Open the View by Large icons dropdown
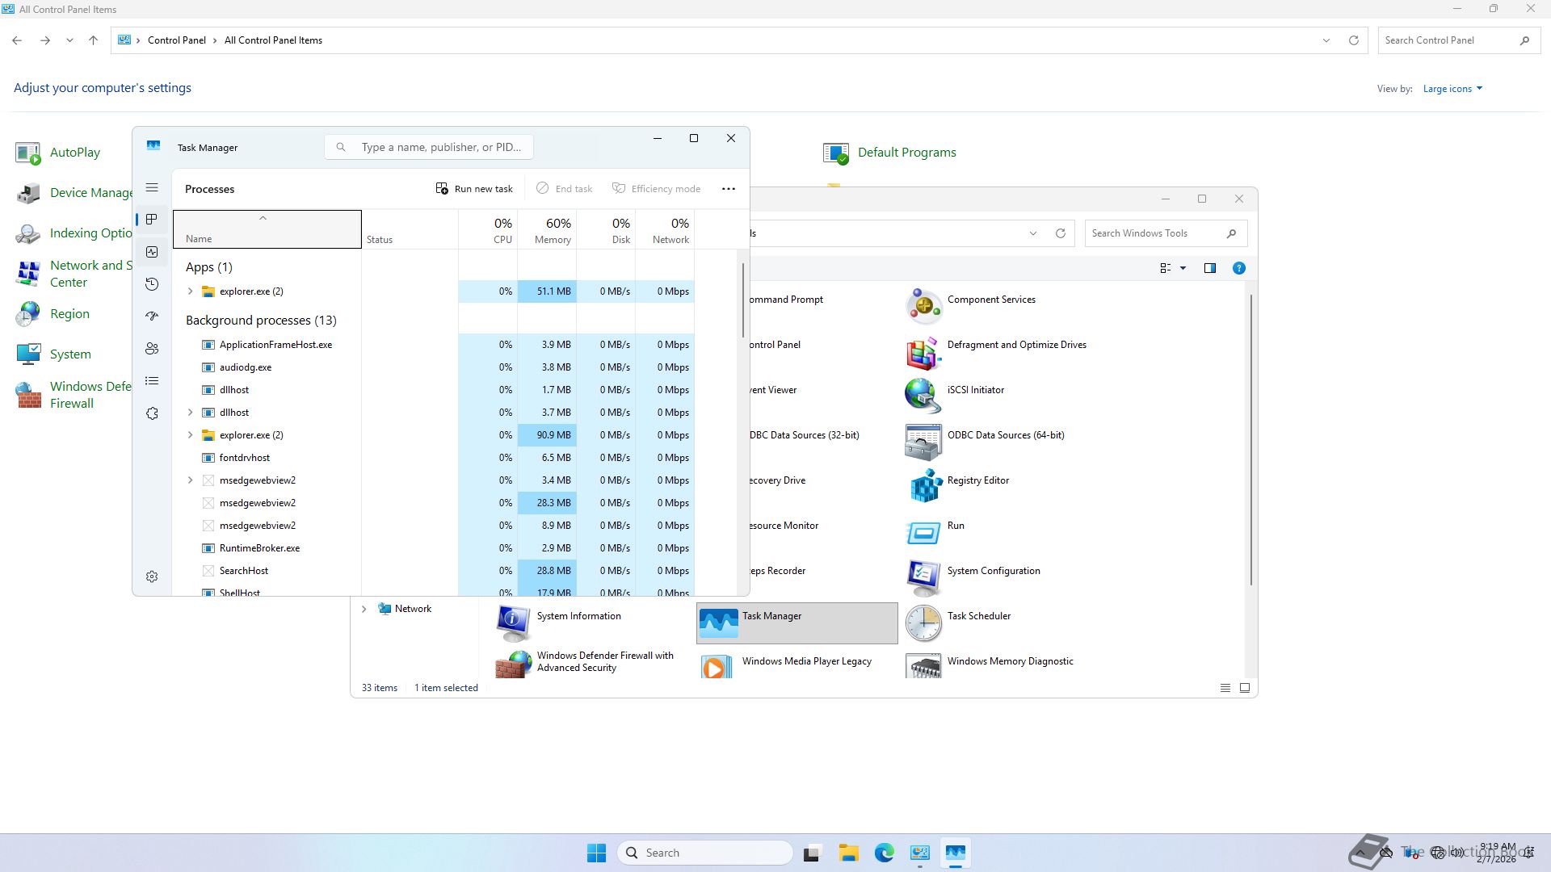 click(1452, 89)
